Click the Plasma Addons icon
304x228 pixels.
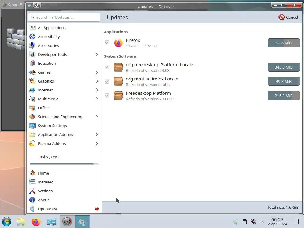point(32,144)
